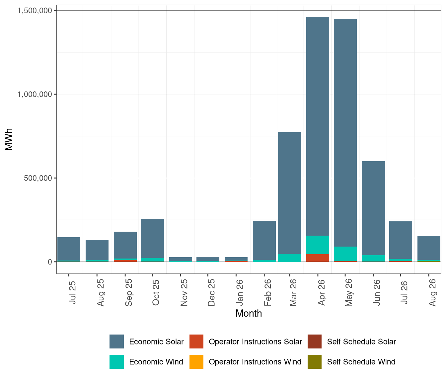
Task: Click the 'Feb 26' axis label
Action: [x=268, y=292]
